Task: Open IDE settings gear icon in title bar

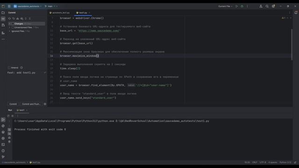Action: [273, 6]
